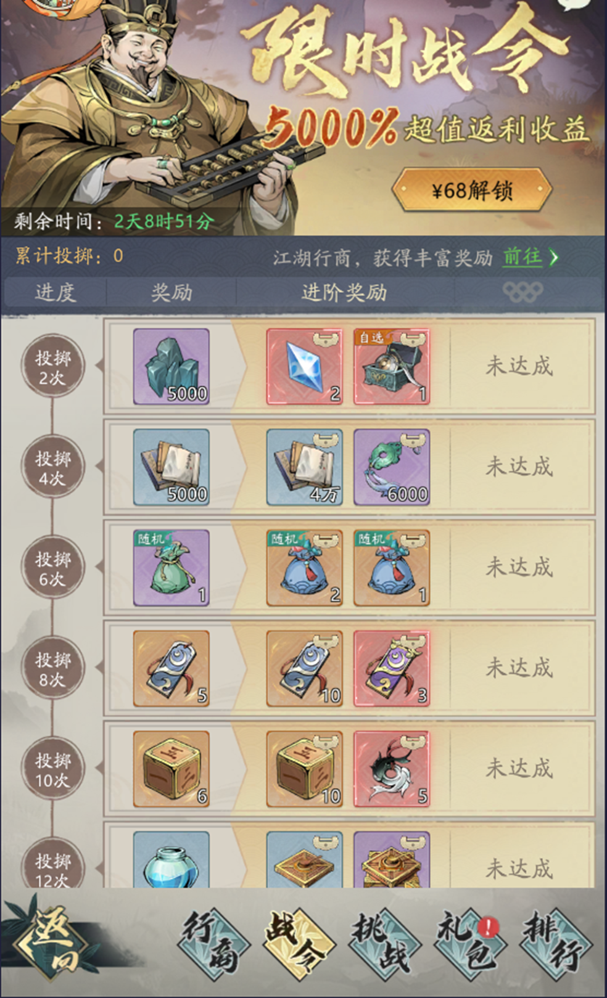
Task: View the green ore 5000 reward icon
Action: click(171, 367)
